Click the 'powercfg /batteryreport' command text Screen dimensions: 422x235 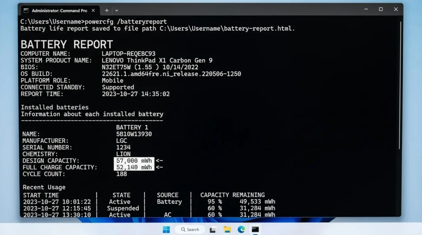pyautogui.click(x=126, y=22)
